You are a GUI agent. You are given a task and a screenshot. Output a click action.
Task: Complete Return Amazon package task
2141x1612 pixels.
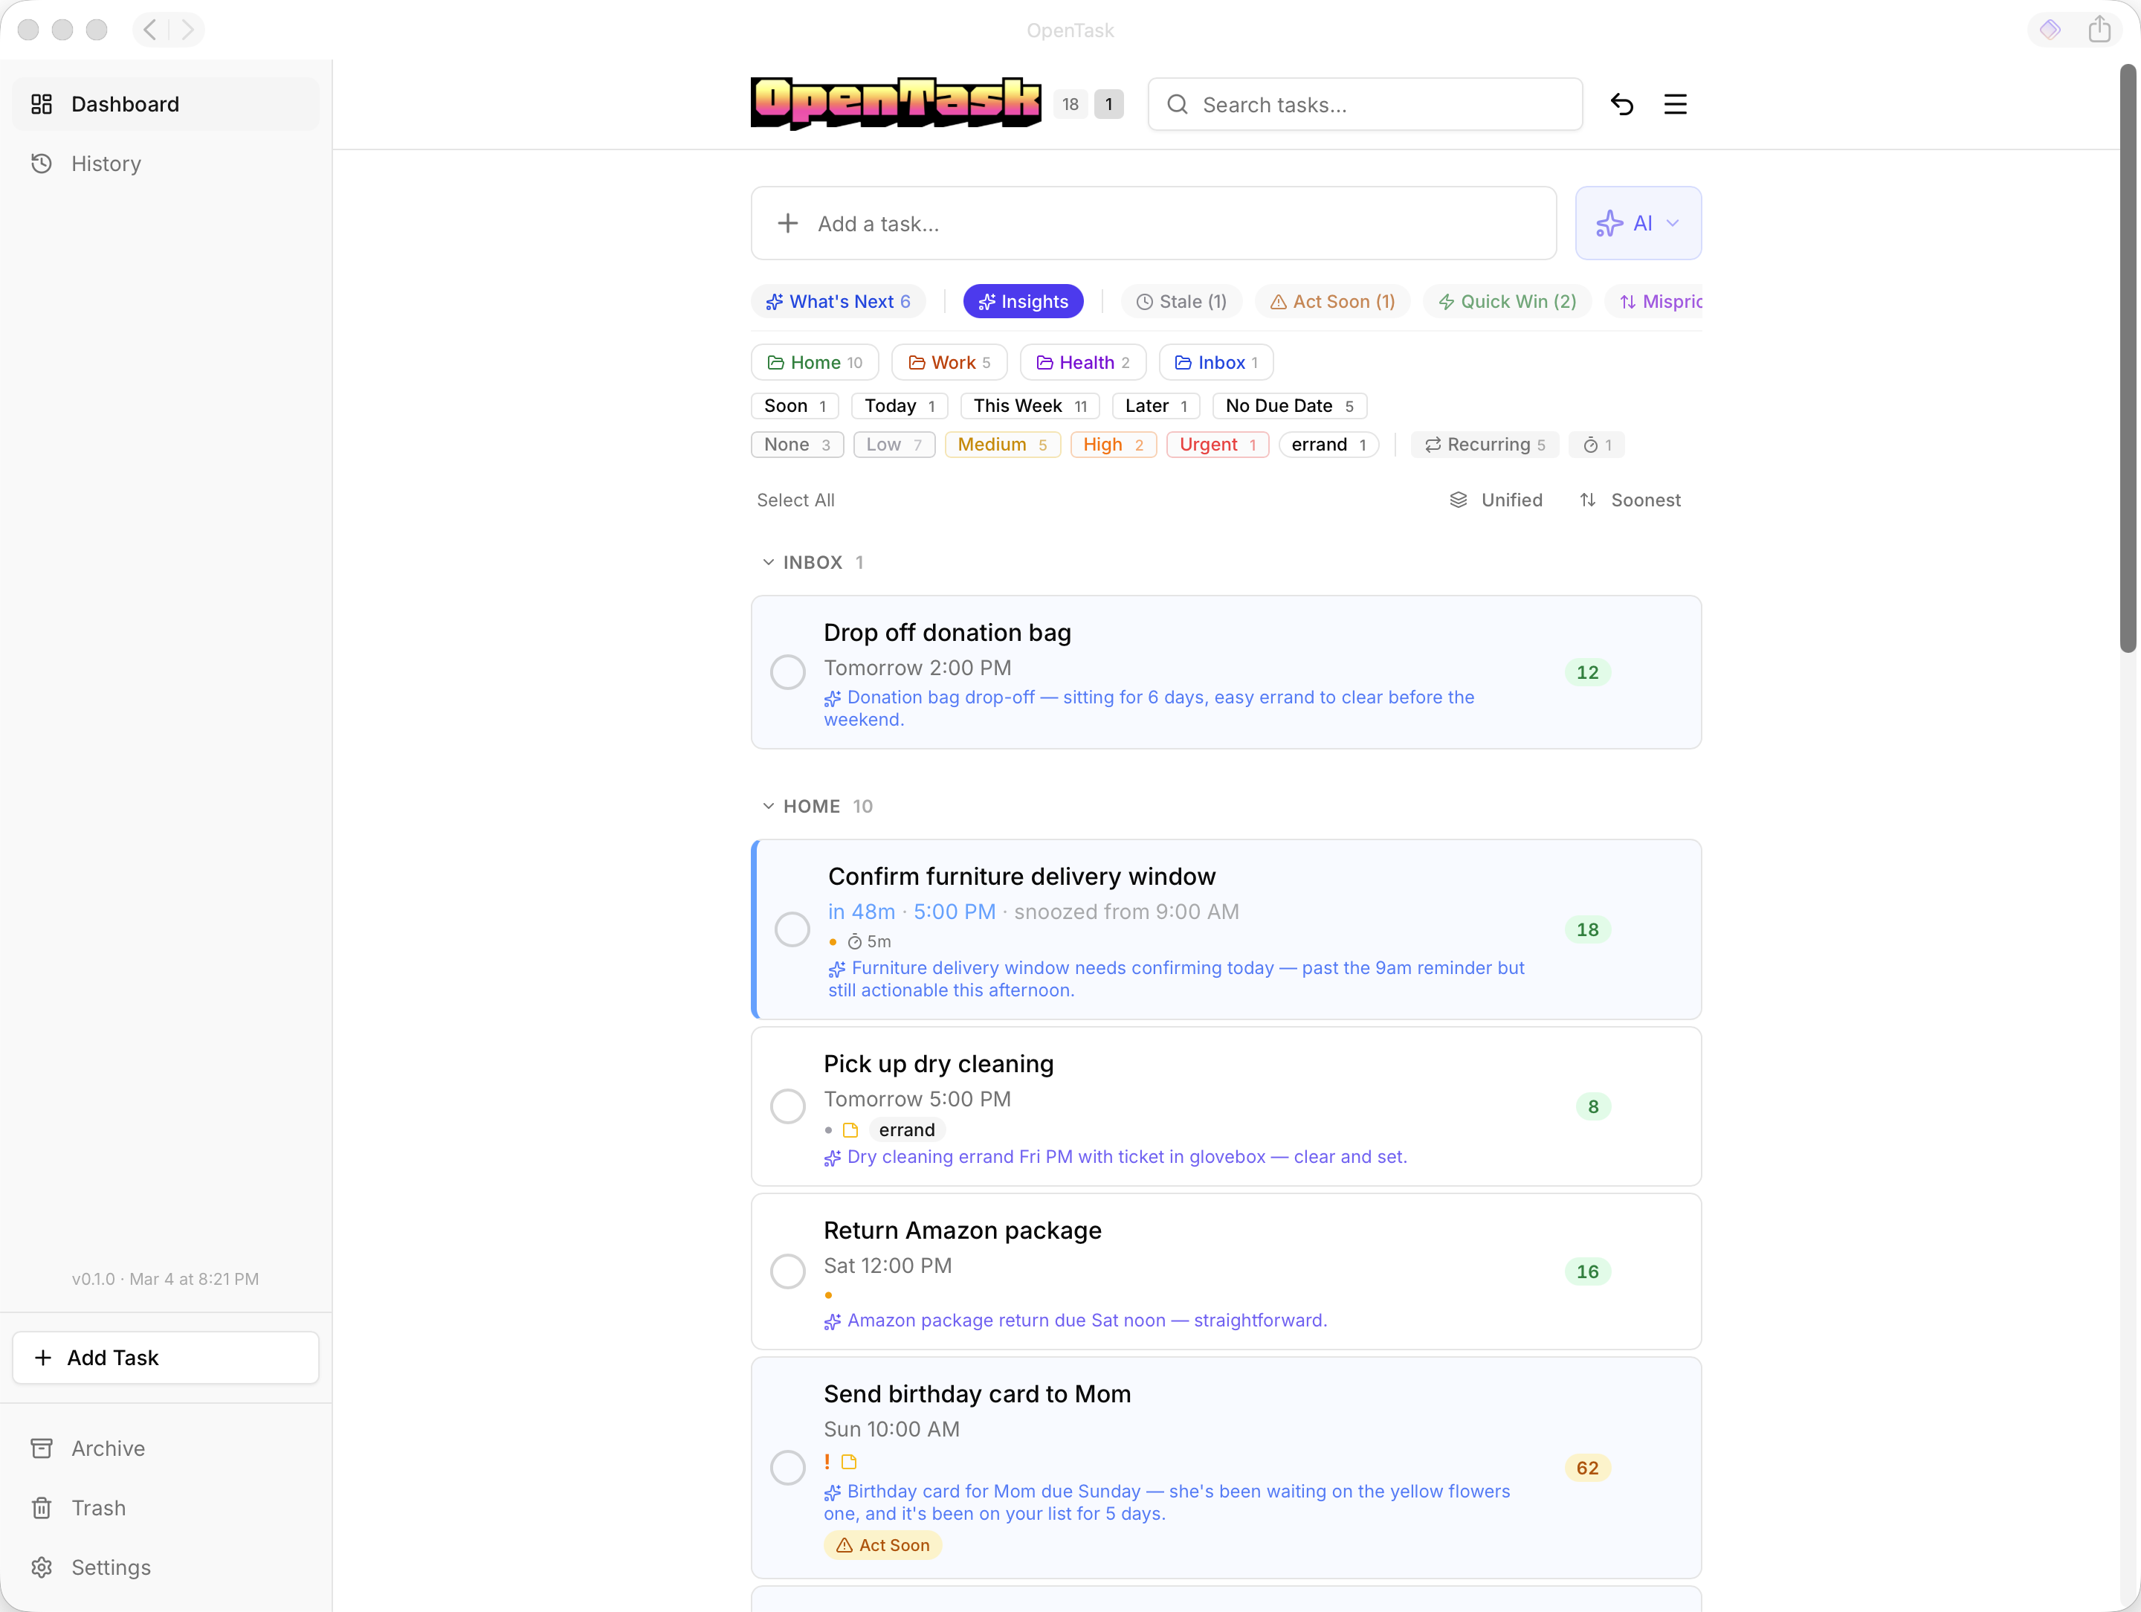click(x=787, y=1271)
